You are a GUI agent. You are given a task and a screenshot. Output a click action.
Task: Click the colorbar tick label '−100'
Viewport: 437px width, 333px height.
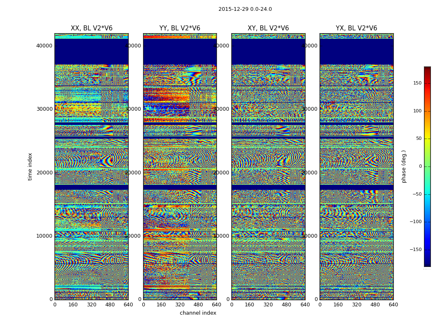pos(416,222)
